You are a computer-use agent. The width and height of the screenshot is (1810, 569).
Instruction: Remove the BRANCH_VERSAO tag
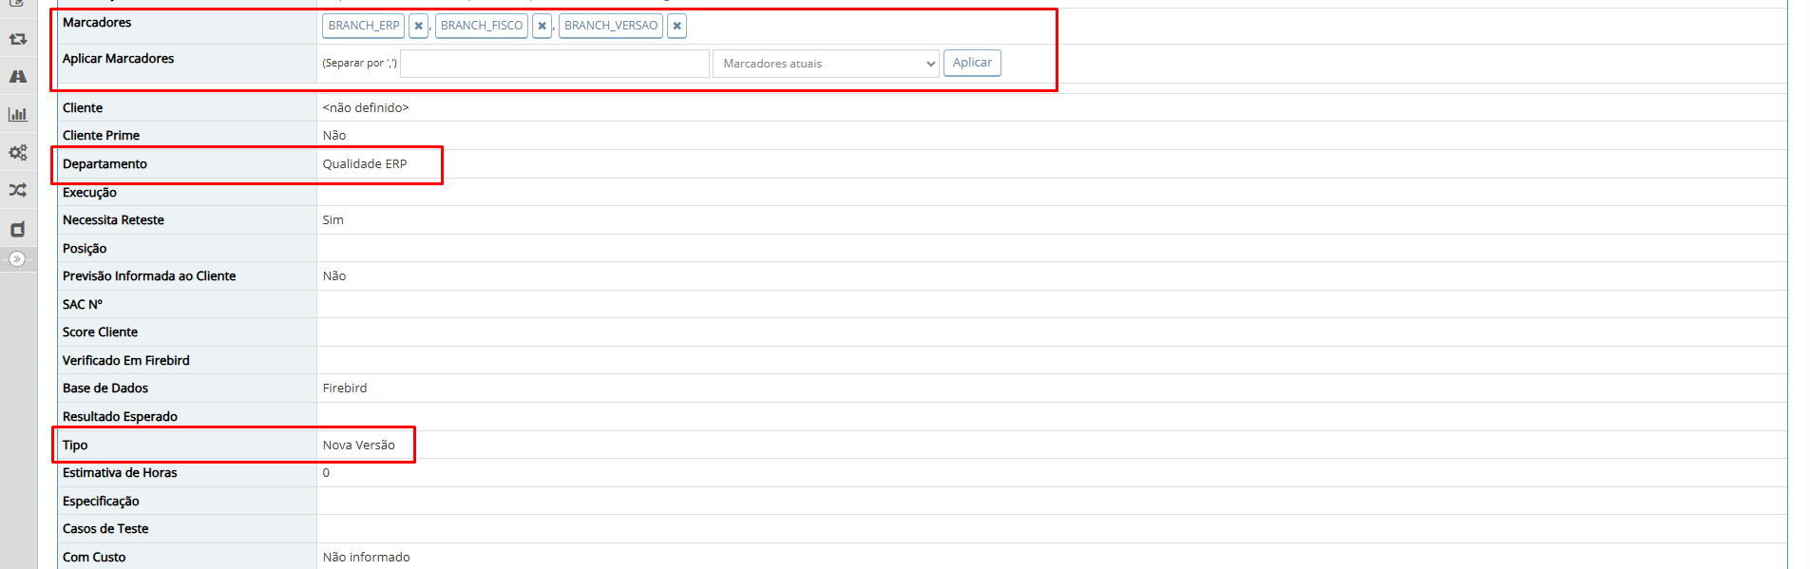(676, 26)
